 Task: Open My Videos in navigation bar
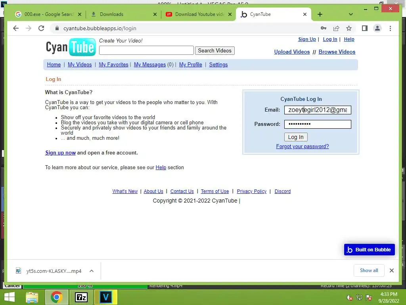(80, 65)
